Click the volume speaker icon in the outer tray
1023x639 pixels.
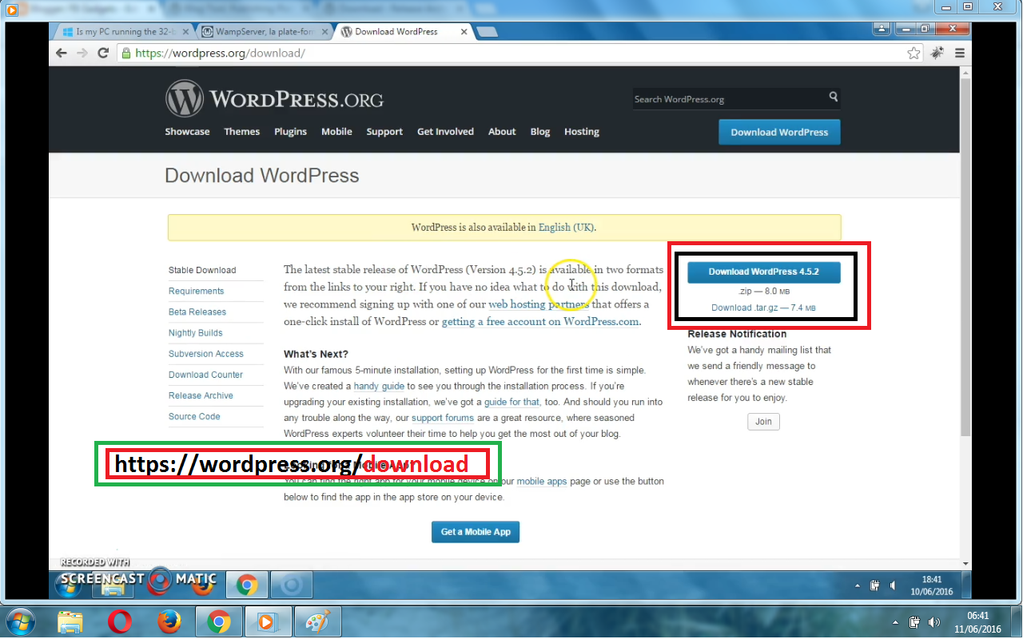[933, 622]
